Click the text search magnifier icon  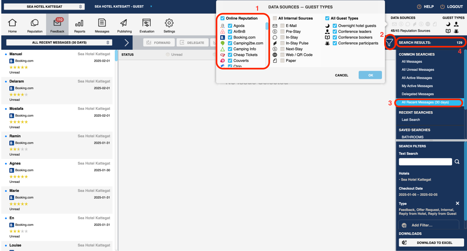[457, 162]
